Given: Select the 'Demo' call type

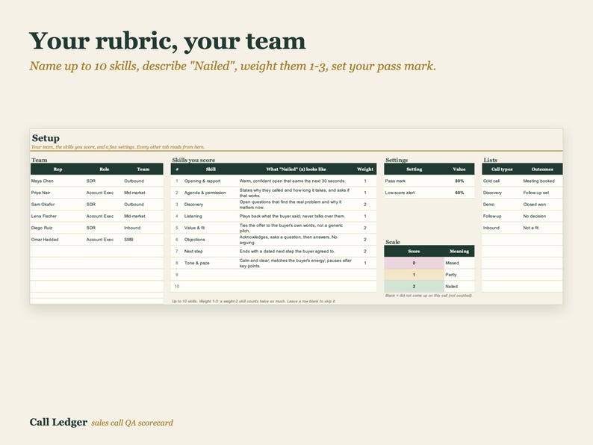Looking at the screenshot, I should 502,205.
